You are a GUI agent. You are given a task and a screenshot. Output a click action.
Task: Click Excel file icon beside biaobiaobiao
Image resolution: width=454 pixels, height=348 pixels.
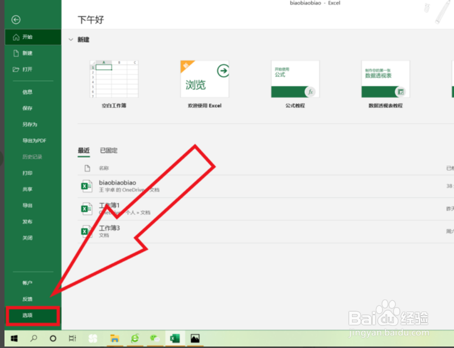click(87, 186)
